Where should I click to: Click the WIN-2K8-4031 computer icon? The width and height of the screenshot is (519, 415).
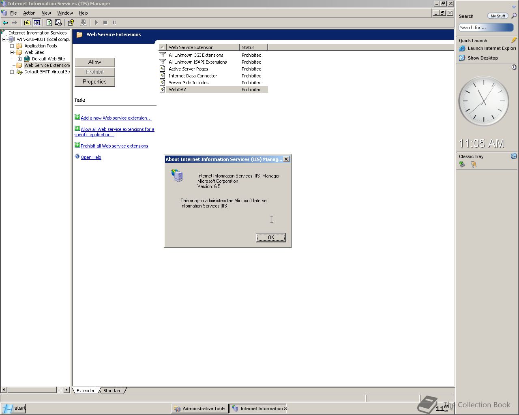(11, 39)
